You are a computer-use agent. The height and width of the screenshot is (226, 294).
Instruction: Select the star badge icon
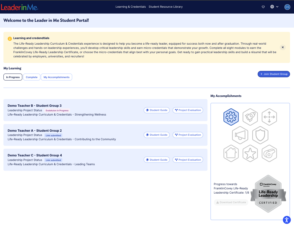tap(250, 153)
